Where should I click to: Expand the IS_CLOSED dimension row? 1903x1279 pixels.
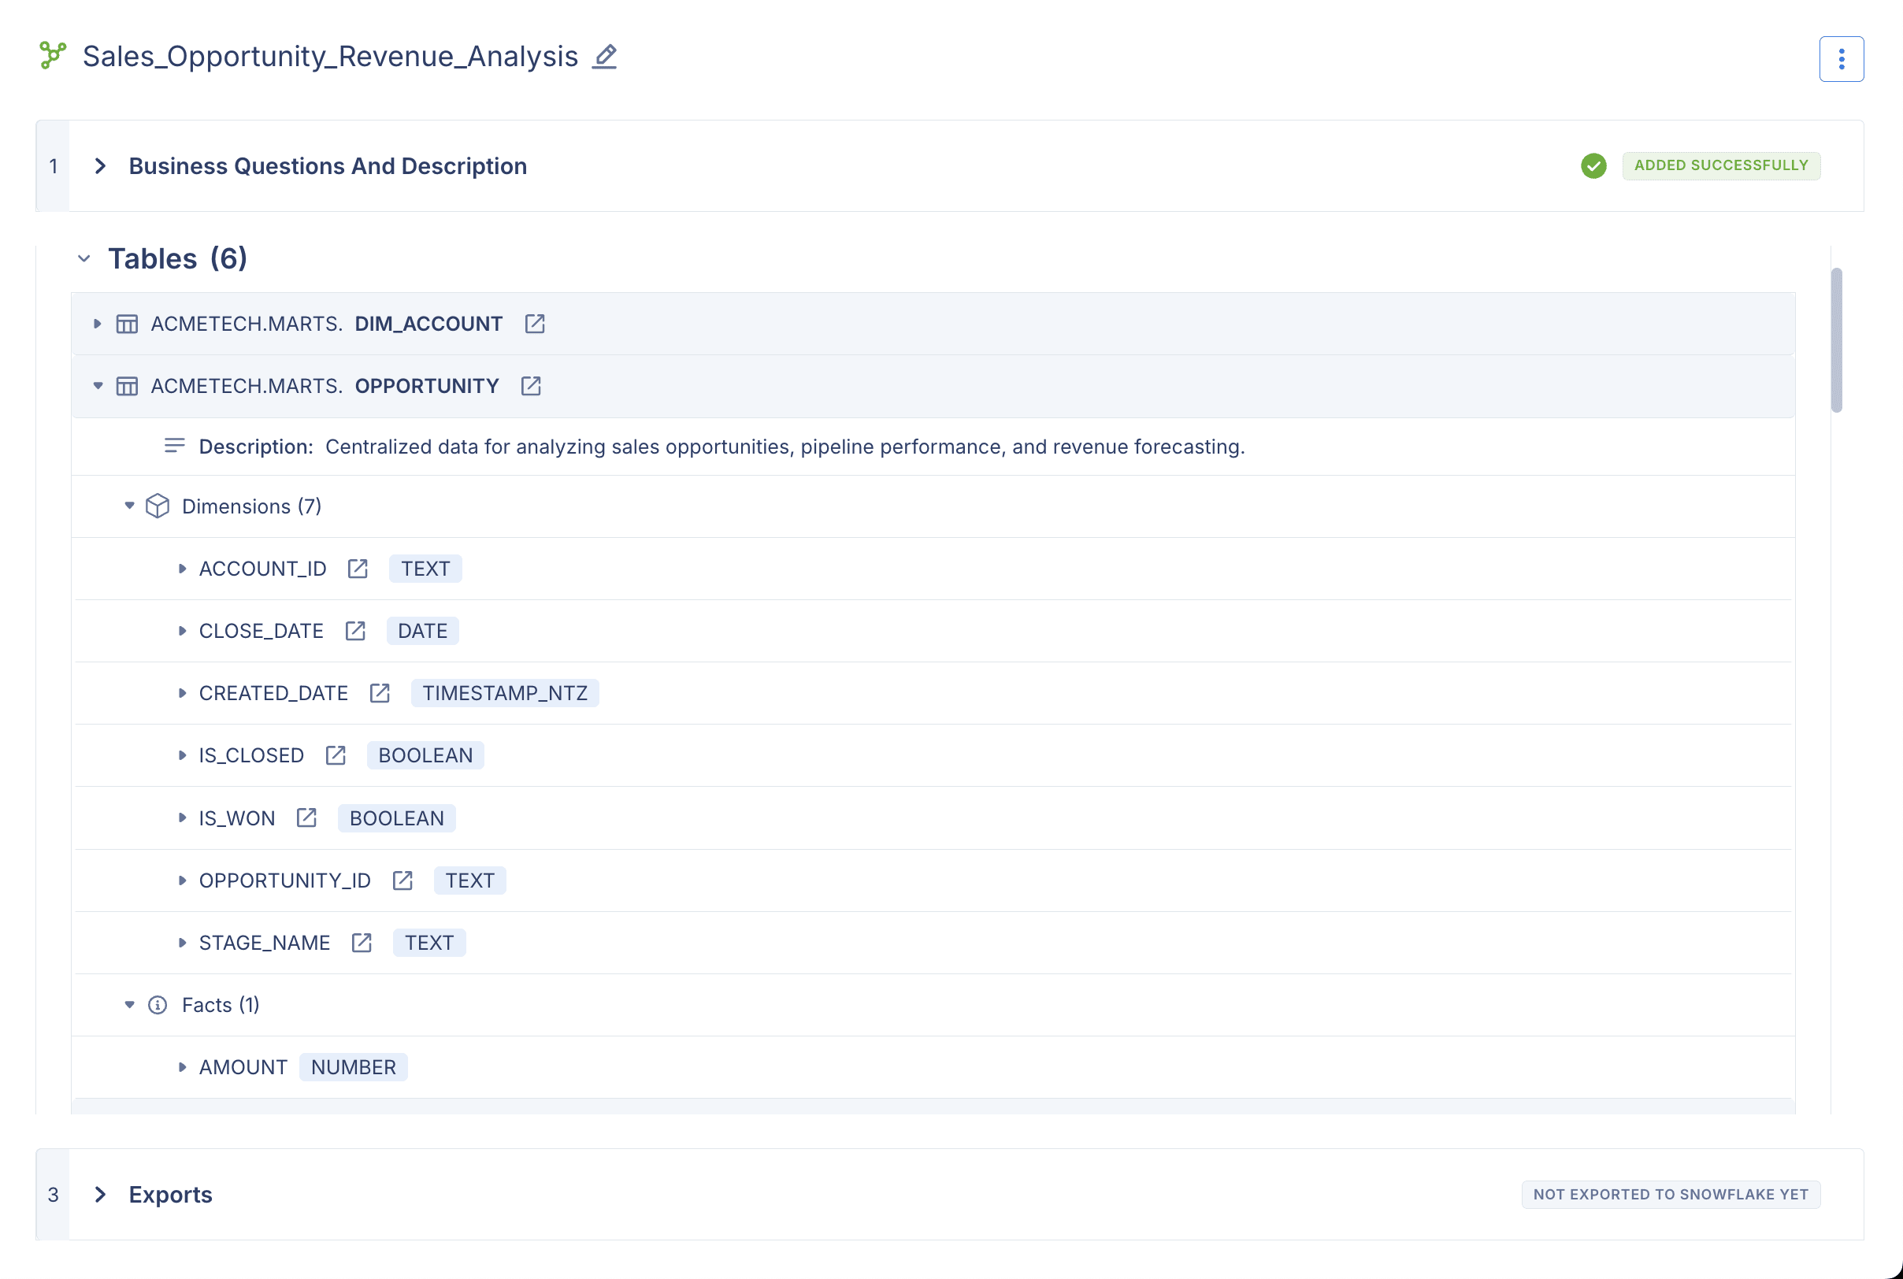tap(182, 755)
